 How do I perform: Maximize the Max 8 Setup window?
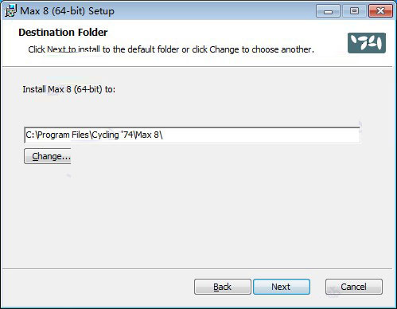click(x=354, y=11)
